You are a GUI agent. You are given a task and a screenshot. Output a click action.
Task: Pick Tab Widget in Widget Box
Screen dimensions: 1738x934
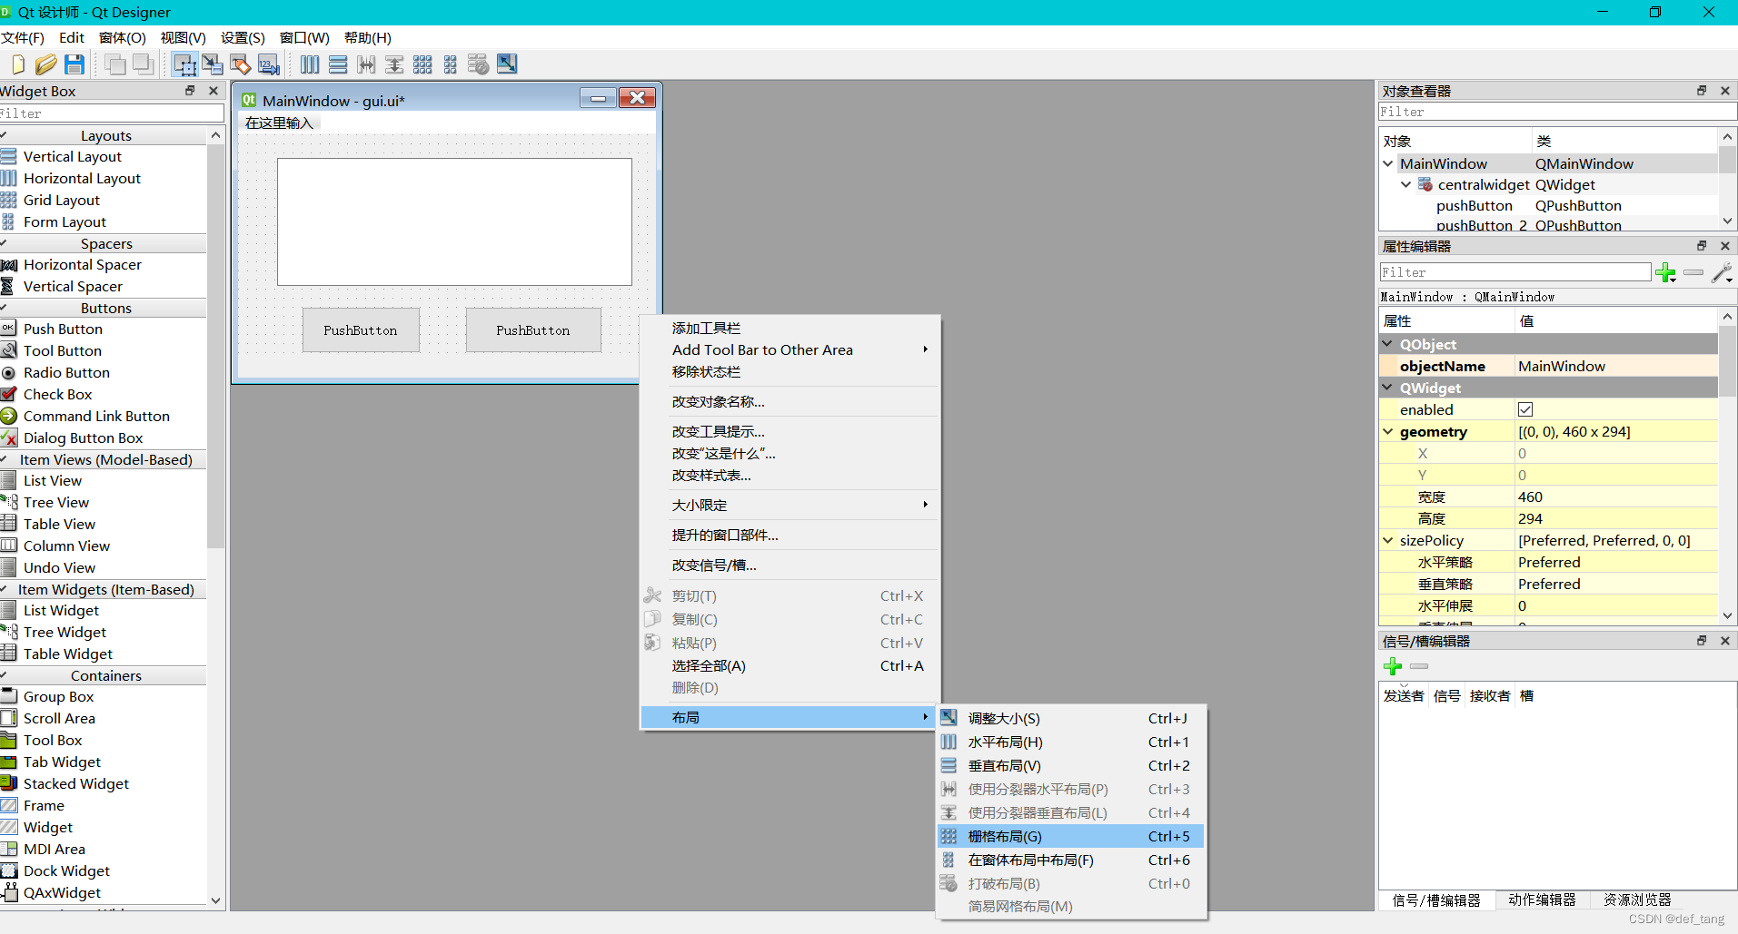click(62, 762)
